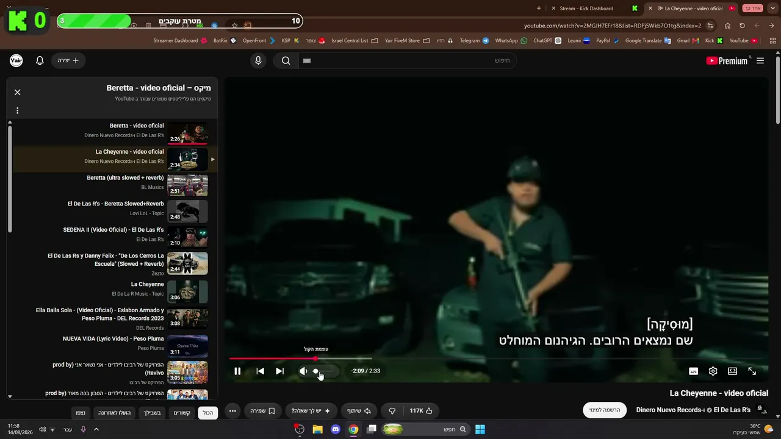Open the YouTube guide hamburger menu

click(760, 60)
